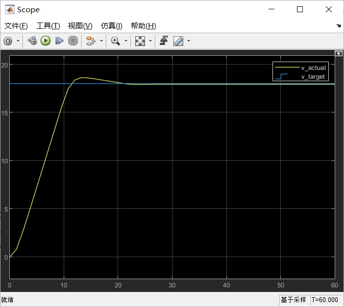This screenshot has height=307, width=344.
Task: Expand the measurements dropdown arrow
Action: click(189, 41)
